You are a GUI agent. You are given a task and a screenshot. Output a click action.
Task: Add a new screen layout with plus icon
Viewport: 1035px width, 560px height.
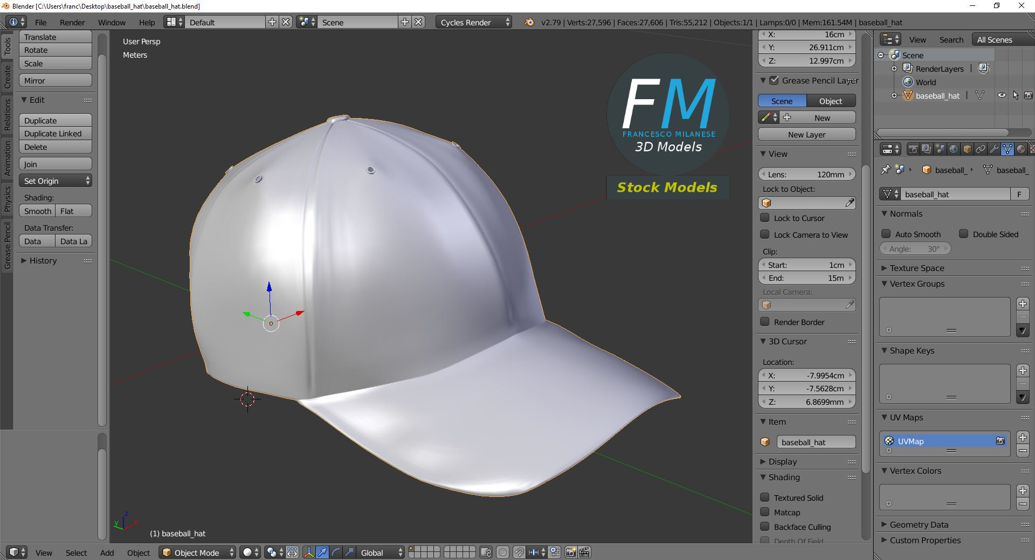tap(272, 22)
